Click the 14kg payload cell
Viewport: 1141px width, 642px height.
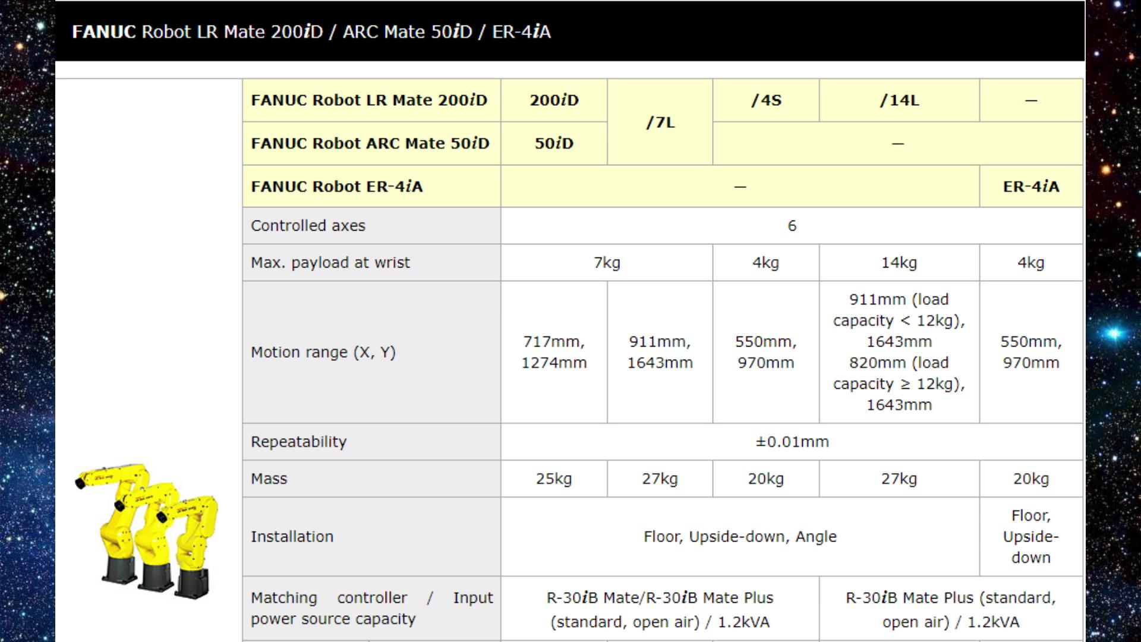[899, 263]
